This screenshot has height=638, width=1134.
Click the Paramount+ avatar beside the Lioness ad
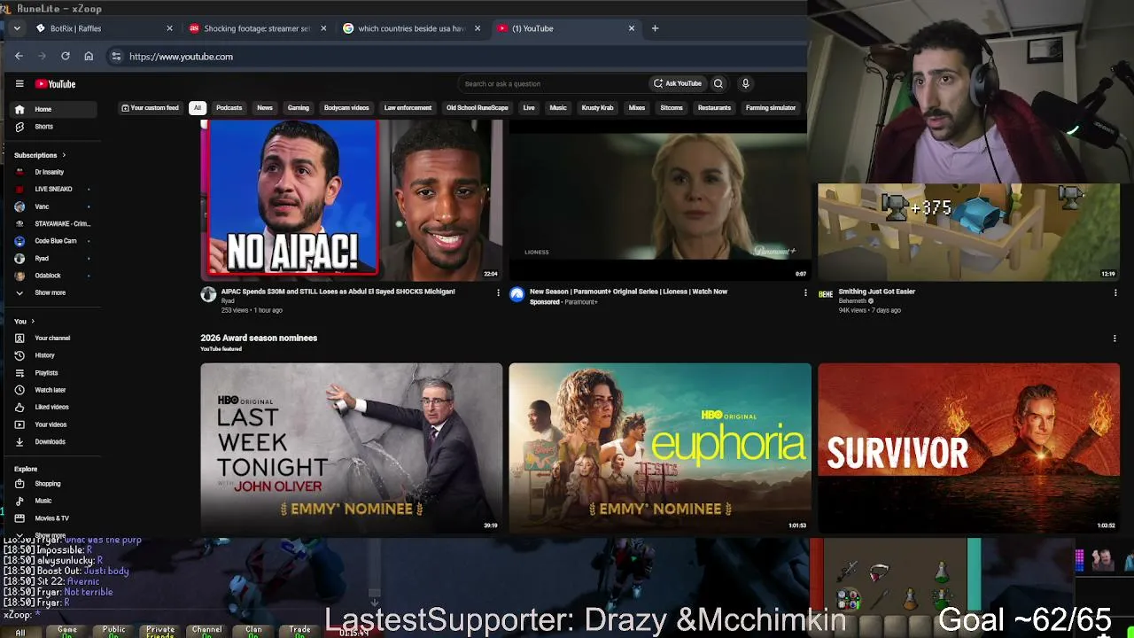coord(517,294)
